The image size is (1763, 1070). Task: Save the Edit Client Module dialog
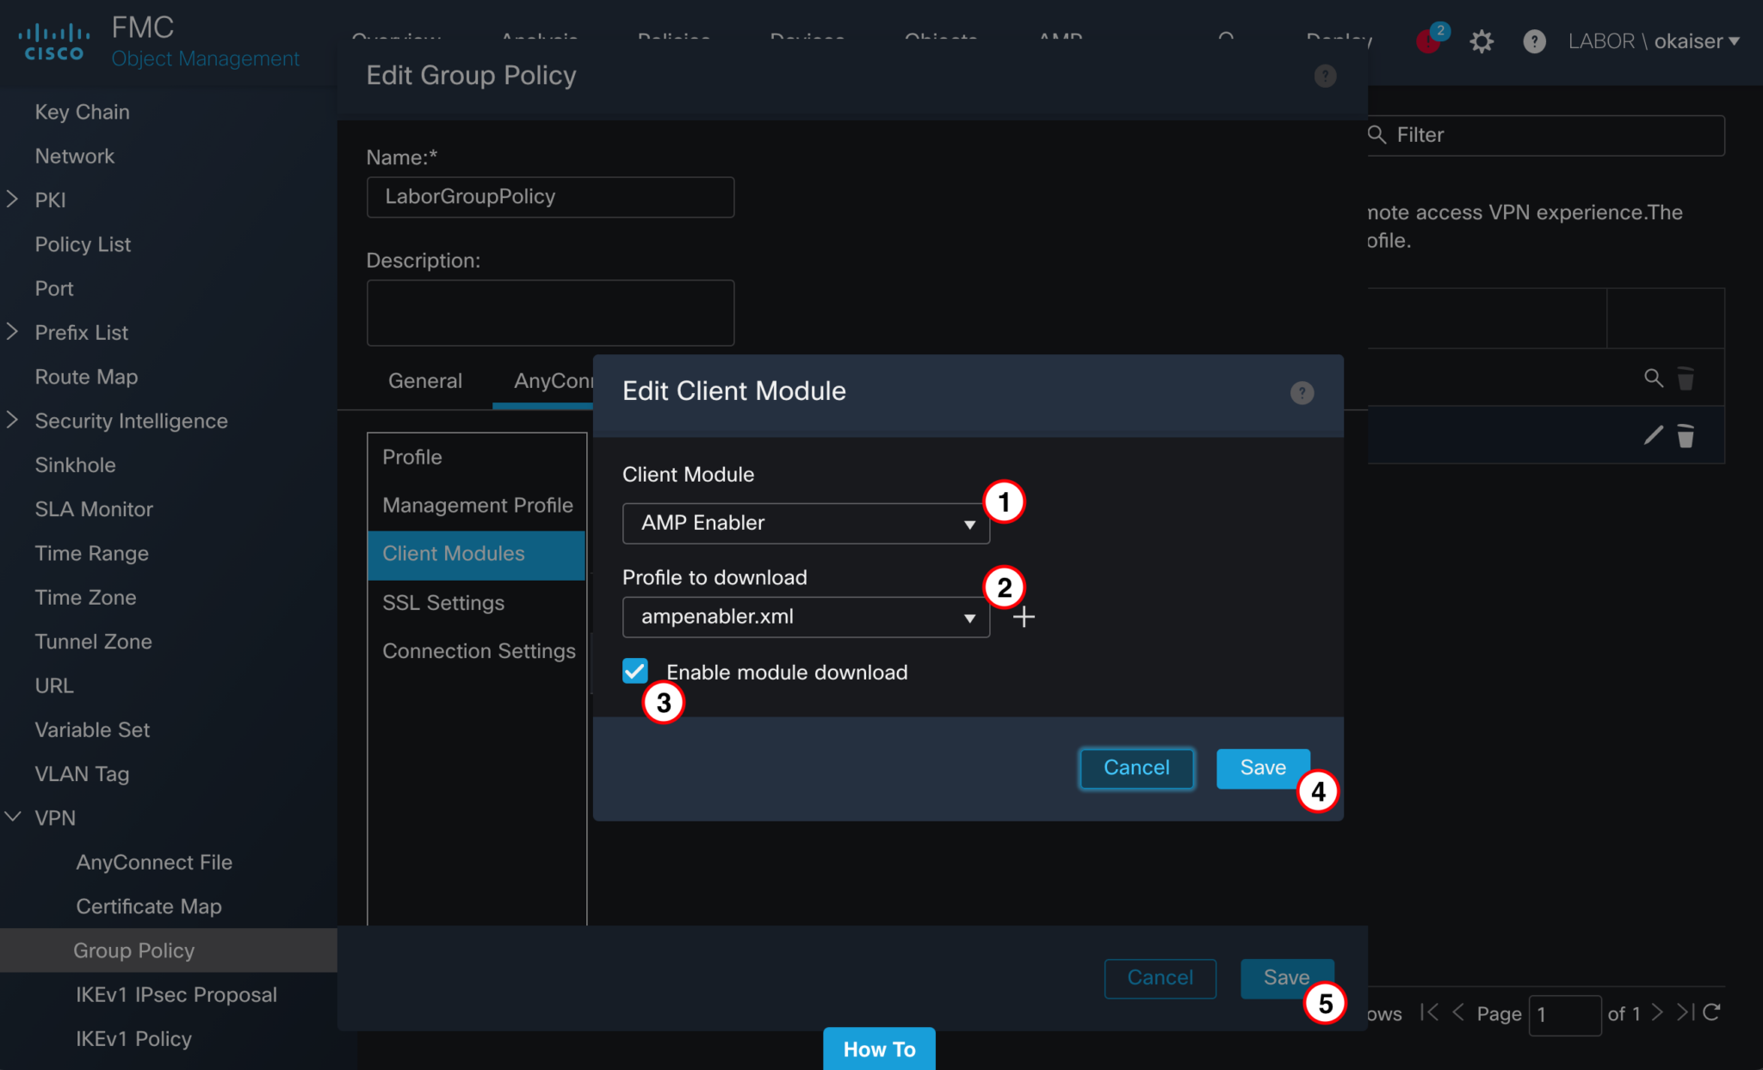(1262, 768)
